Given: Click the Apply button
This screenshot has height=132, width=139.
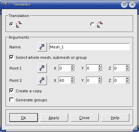Looking at the screenshot, I should coord(54,118).
